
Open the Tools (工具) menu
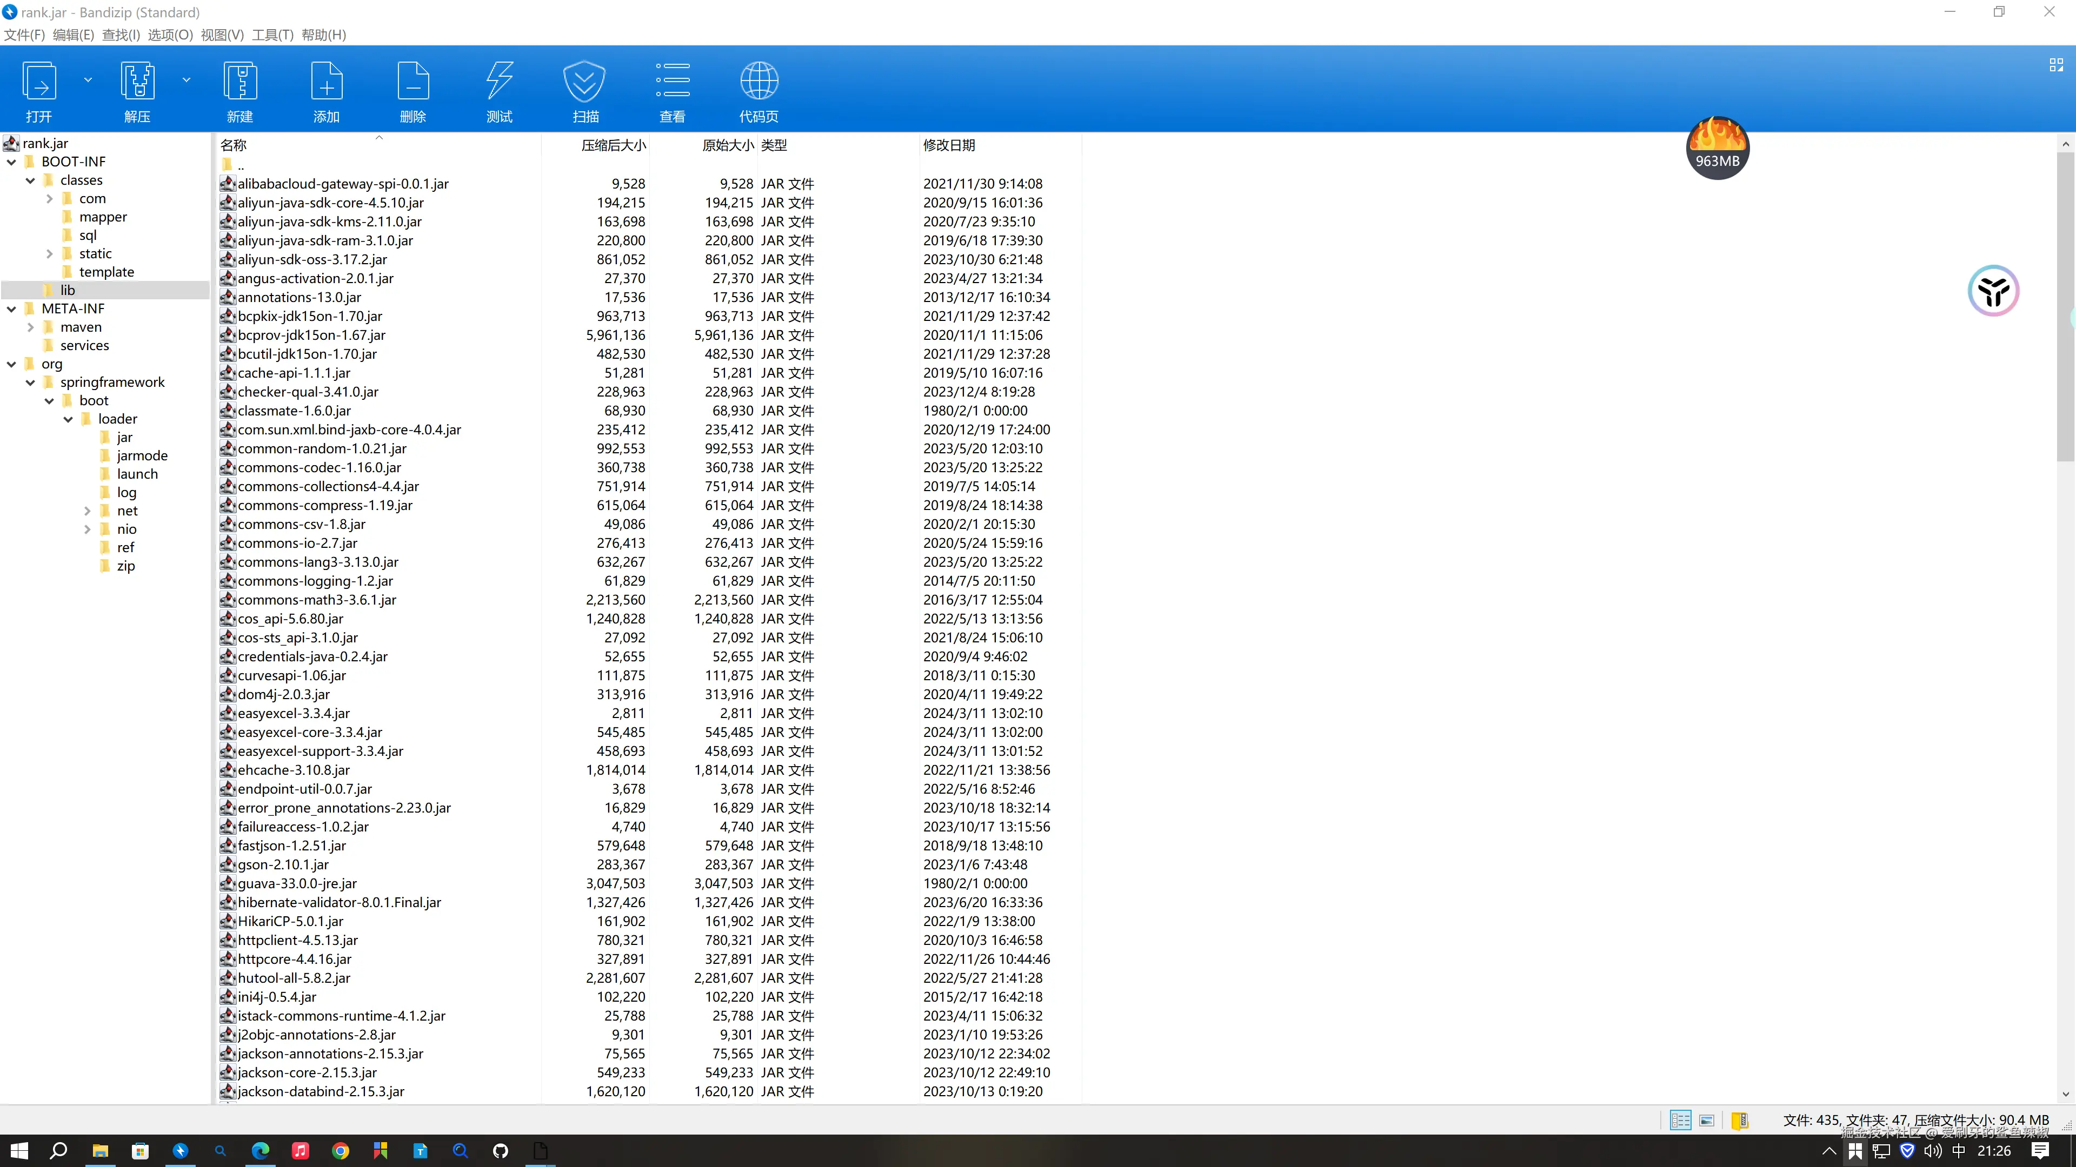[272, 35]
